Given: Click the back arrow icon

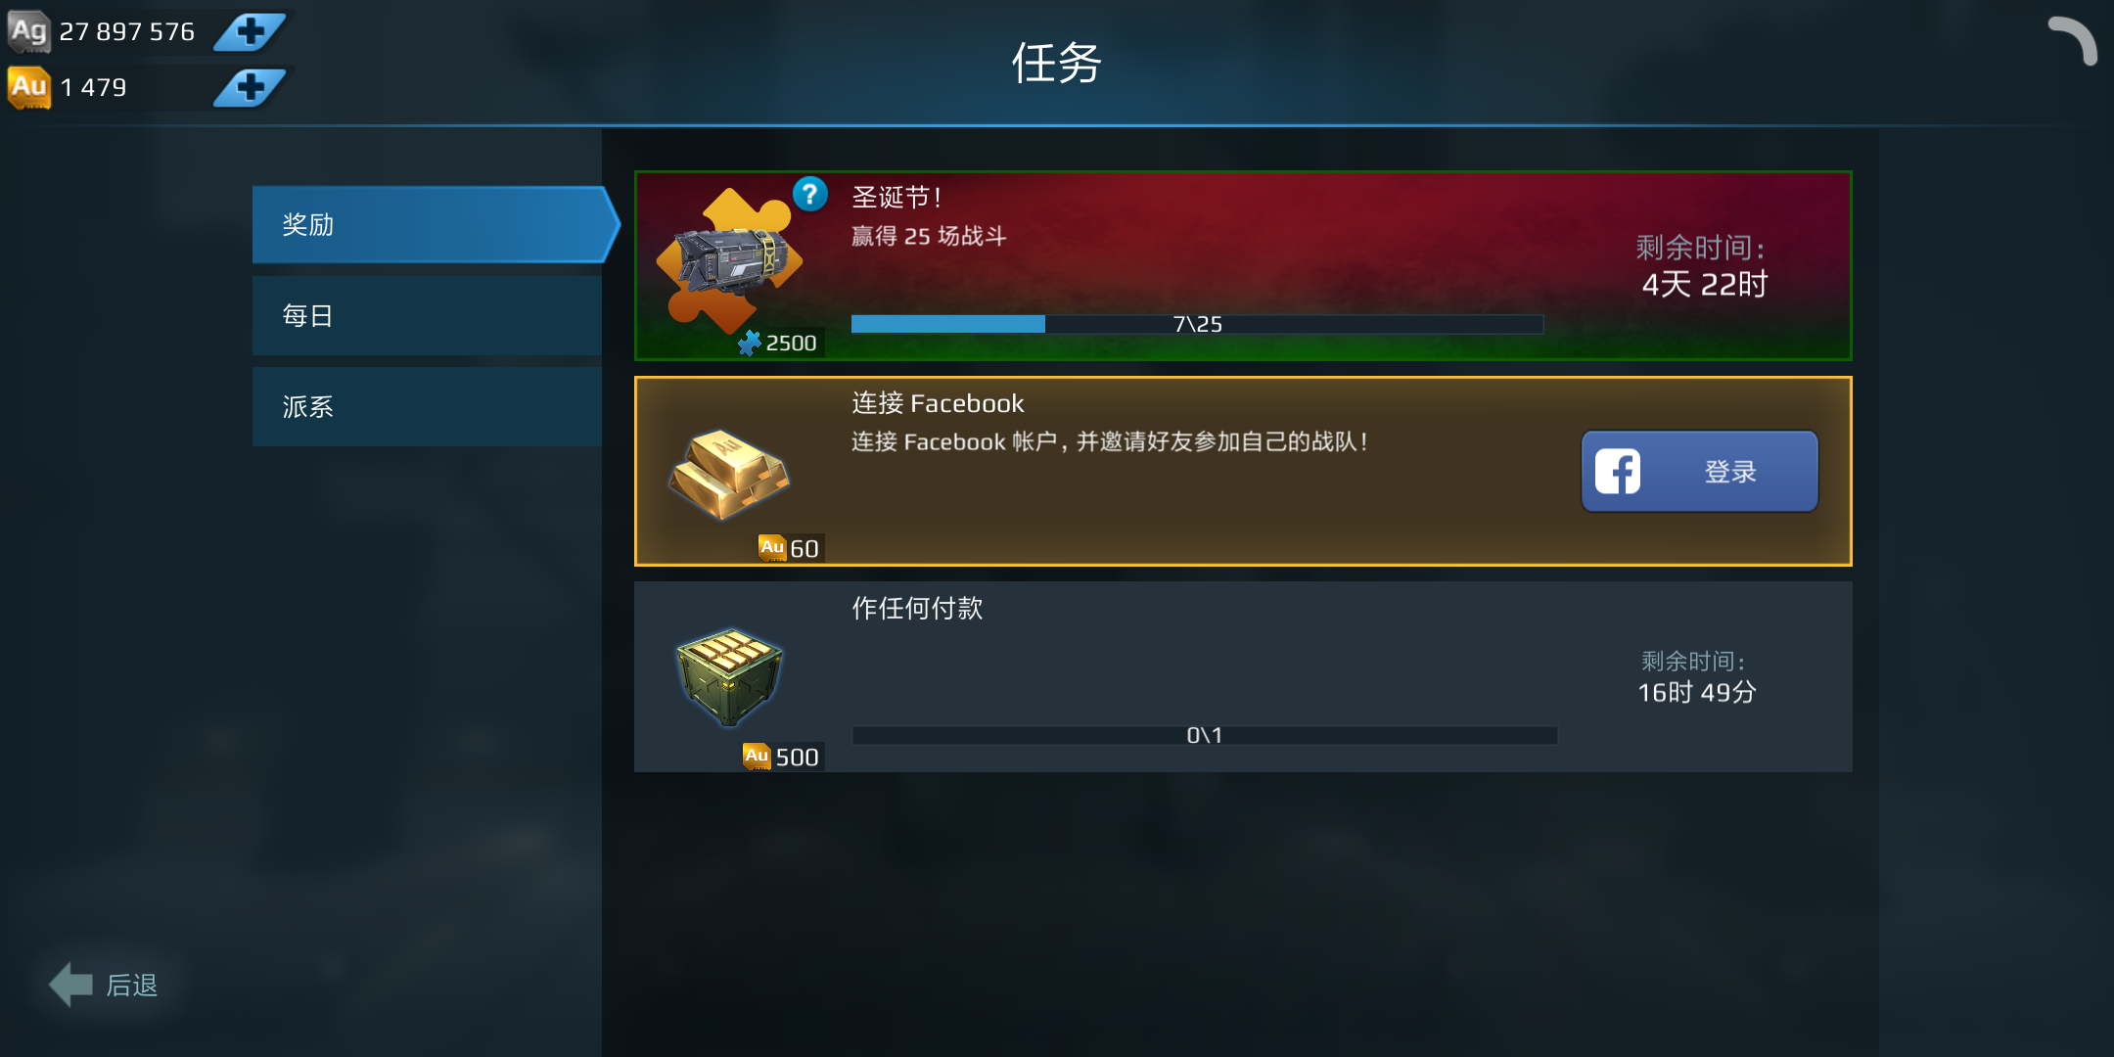Looking at the screenshot, I should tap(71, 984).
